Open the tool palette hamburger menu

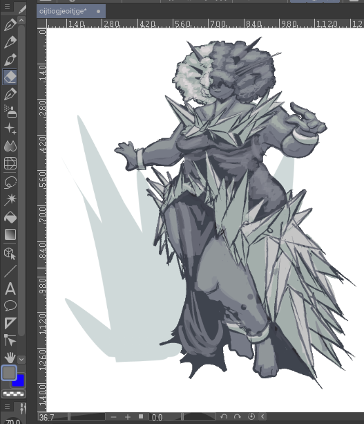point(7,6)
